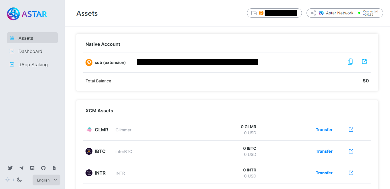Click the Astar logo
390x189 pixels.
[x=27, y=14]
